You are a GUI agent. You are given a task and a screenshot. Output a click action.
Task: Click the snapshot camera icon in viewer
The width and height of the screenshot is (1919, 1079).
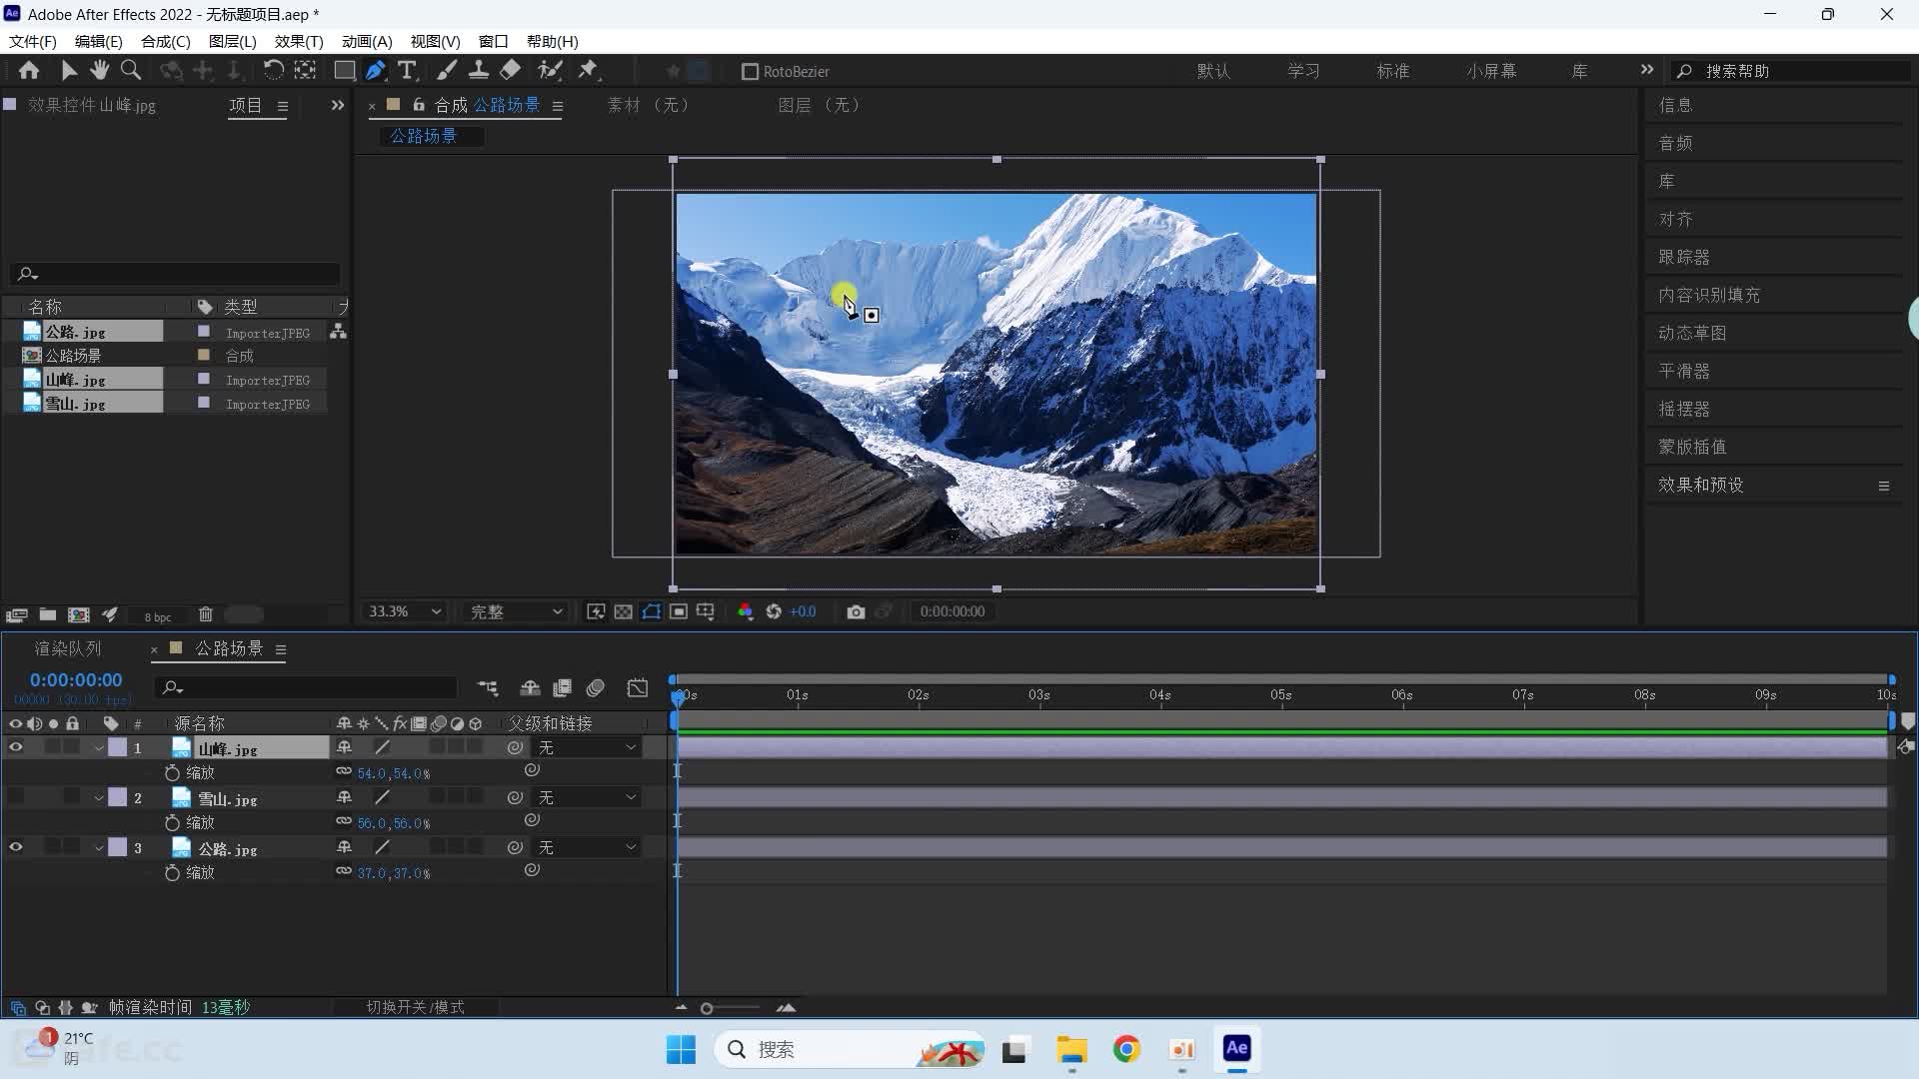(x=856, y=612)
